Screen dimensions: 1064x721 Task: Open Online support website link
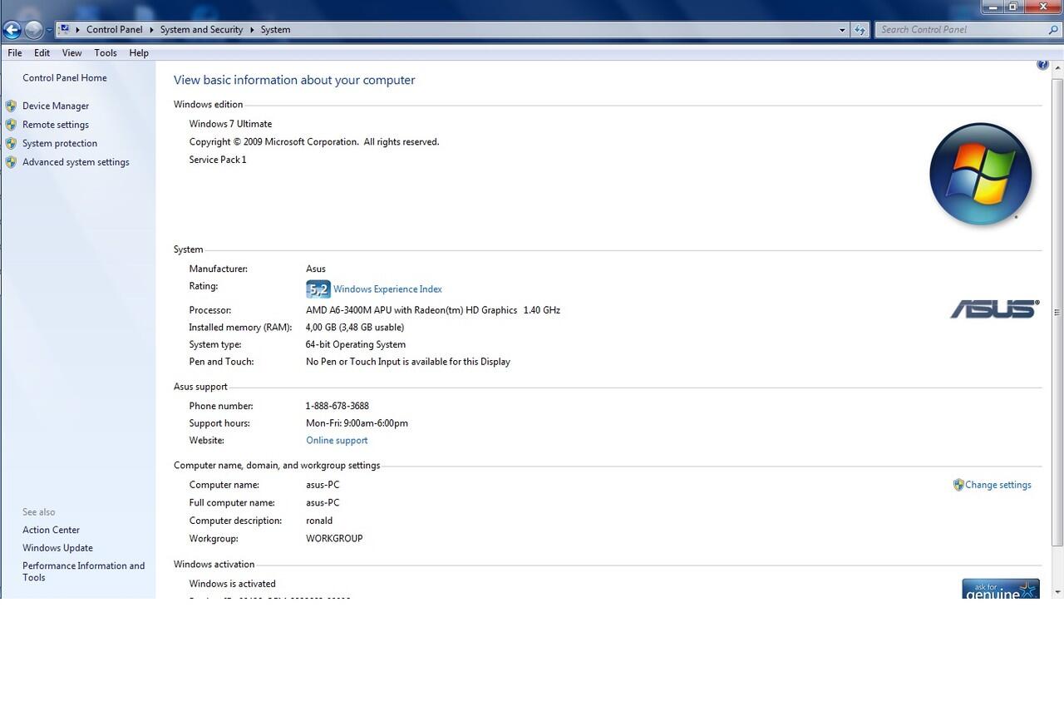(337, 441)
